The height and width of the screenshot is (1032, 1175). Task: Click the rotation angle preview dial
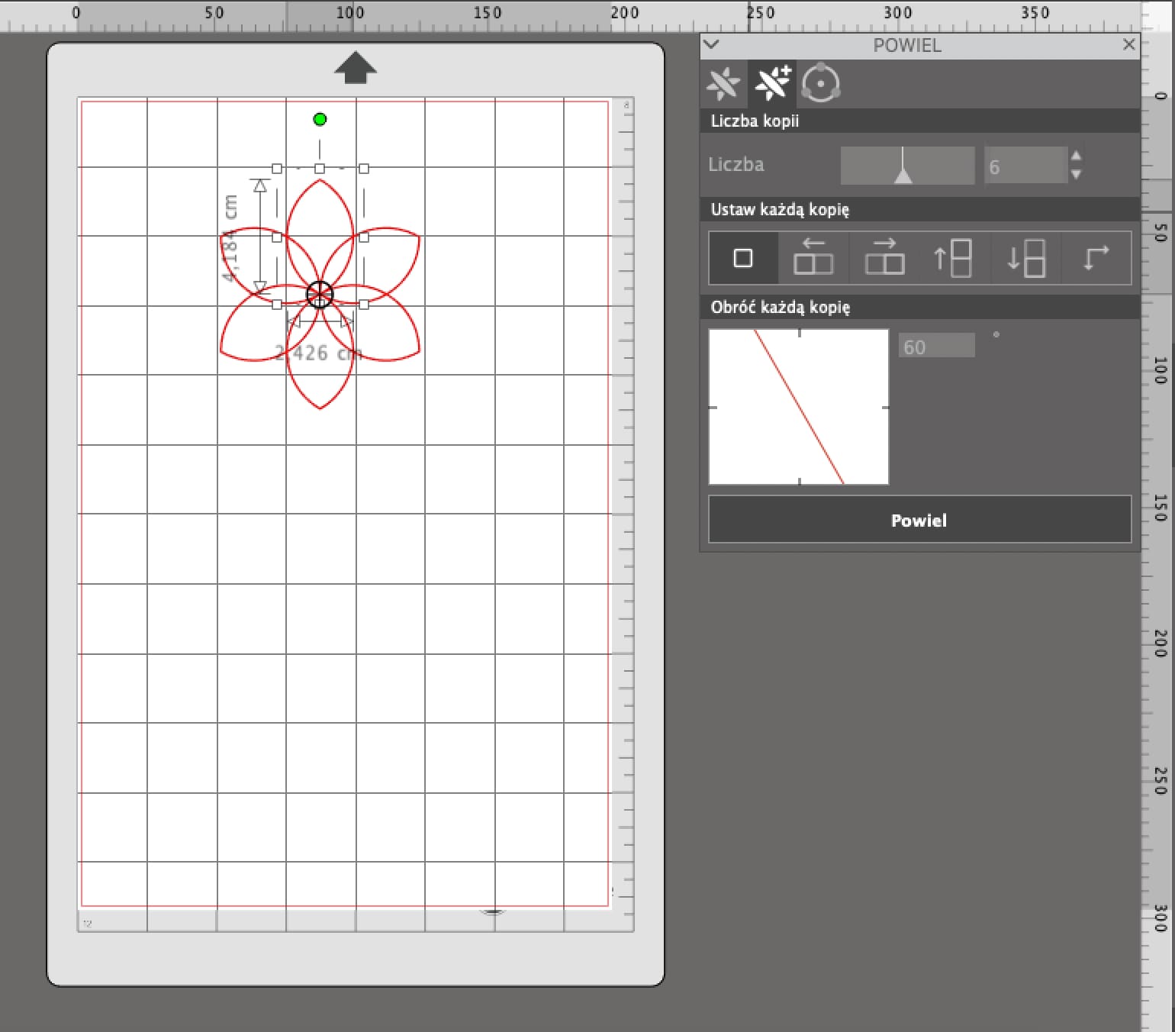799,407
